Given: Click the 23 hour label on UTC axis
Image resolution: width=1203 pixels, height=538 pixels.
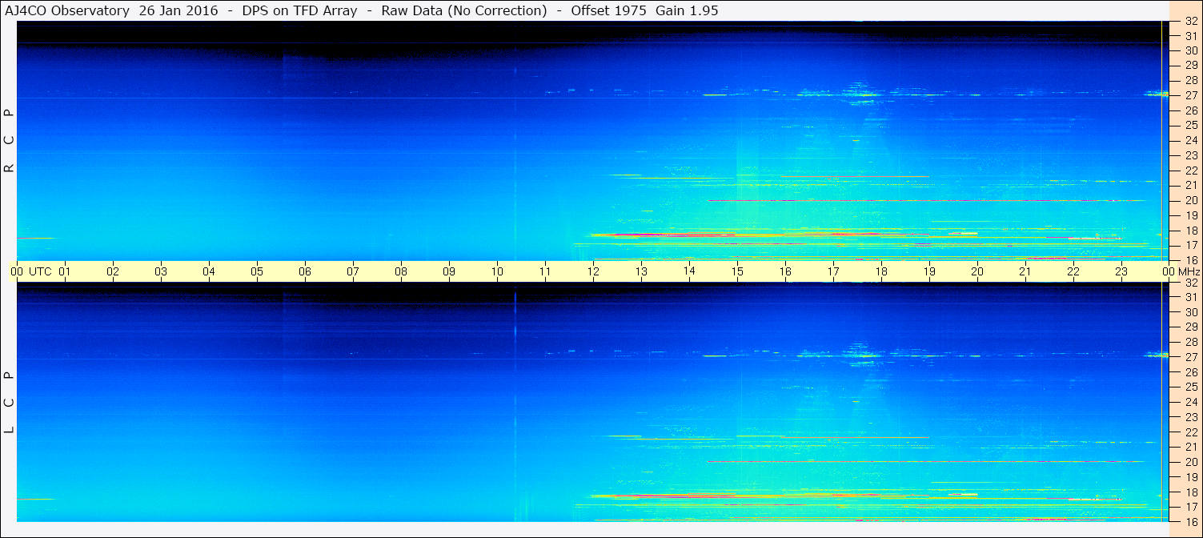Looking at the screenshot, I should (1121, 271).
